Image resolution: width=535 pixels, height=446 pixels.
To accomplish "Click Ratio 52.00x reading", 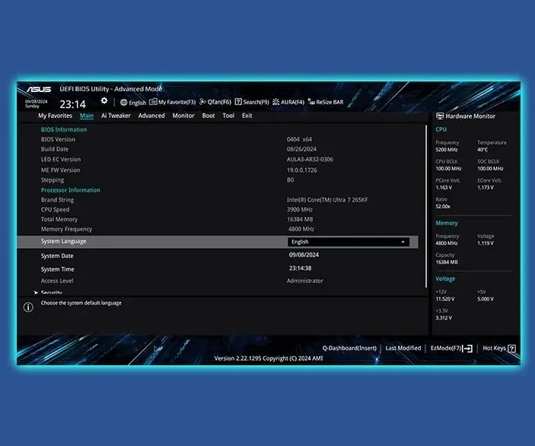I will (443, 206).
